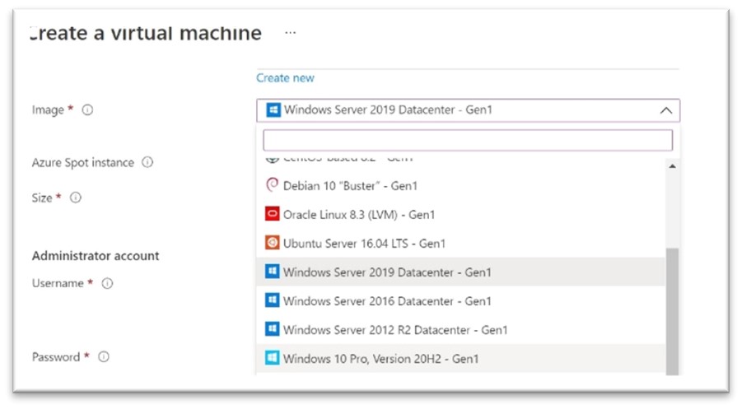
Task: Click the Password info icon
Action: (104, 356)
